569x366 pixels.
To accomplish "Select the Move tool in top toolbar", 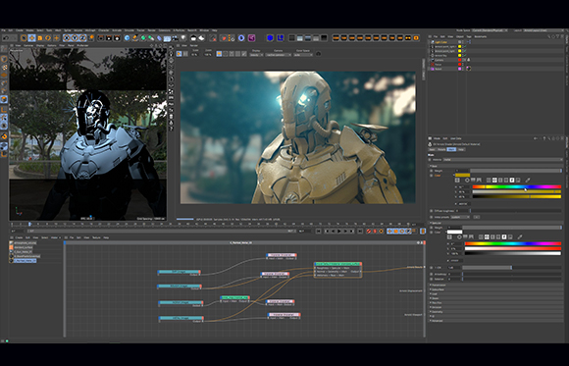I will tap(31, 37).
